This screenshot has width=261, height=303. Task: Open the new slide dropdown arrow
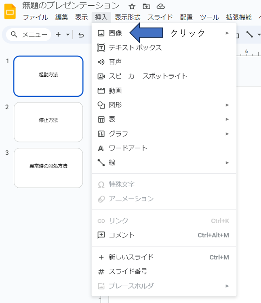[67, 35]
